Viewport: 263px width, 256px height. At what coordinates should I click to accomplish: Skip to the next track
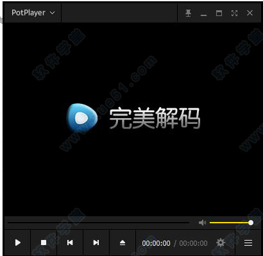[96, 243]
